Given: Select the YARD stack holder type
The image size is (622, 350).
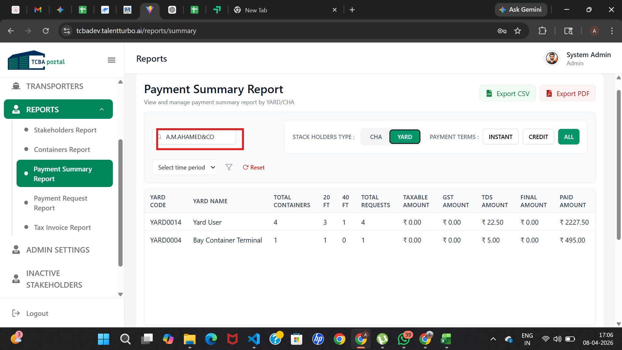Looking at the screenshot, I should pyautogui.click(x=405, y=137).
